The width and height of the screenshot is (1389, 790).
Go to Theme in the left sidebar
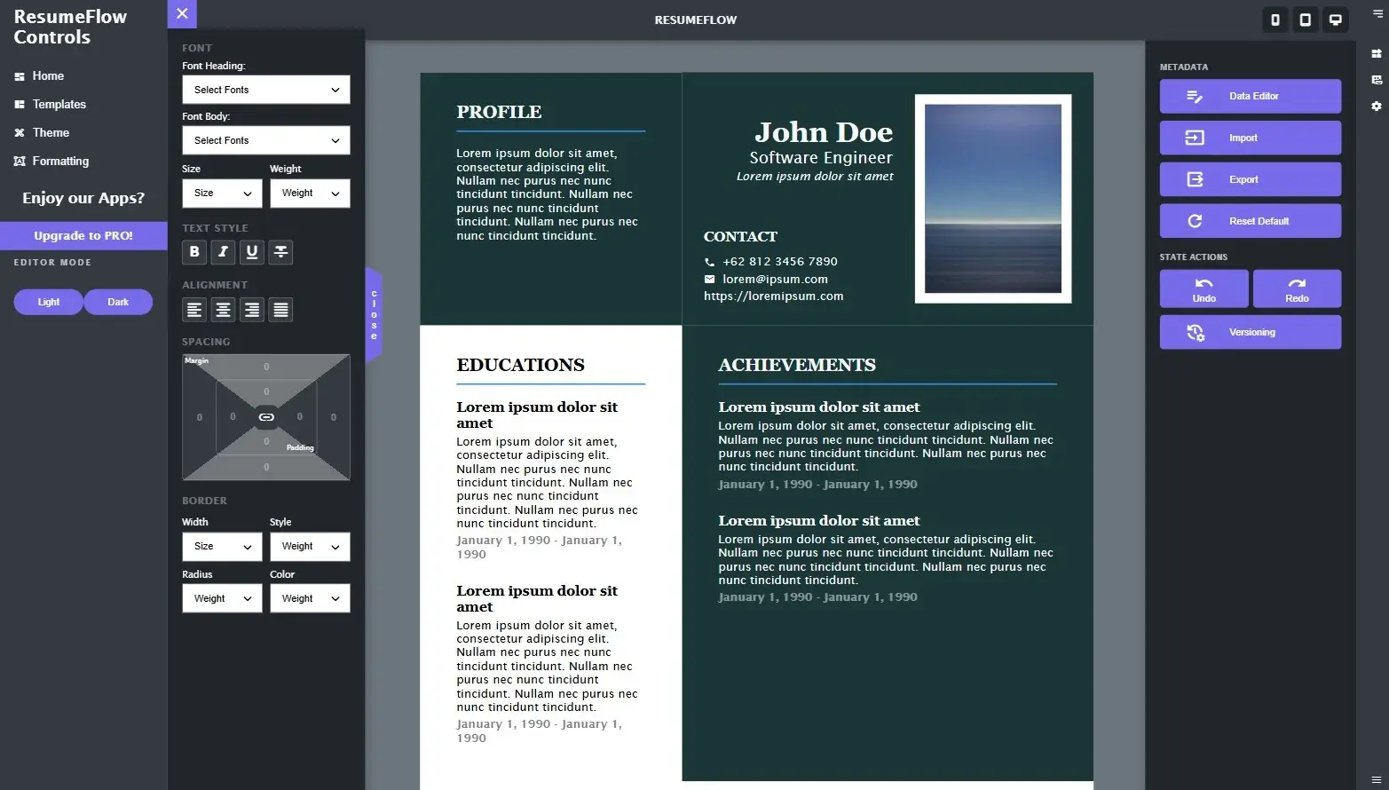tap(51, 132)
